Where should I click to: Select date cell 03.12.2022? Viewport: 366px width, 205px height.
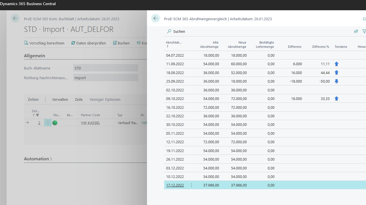pyautogui.click(x=175, y=168)
